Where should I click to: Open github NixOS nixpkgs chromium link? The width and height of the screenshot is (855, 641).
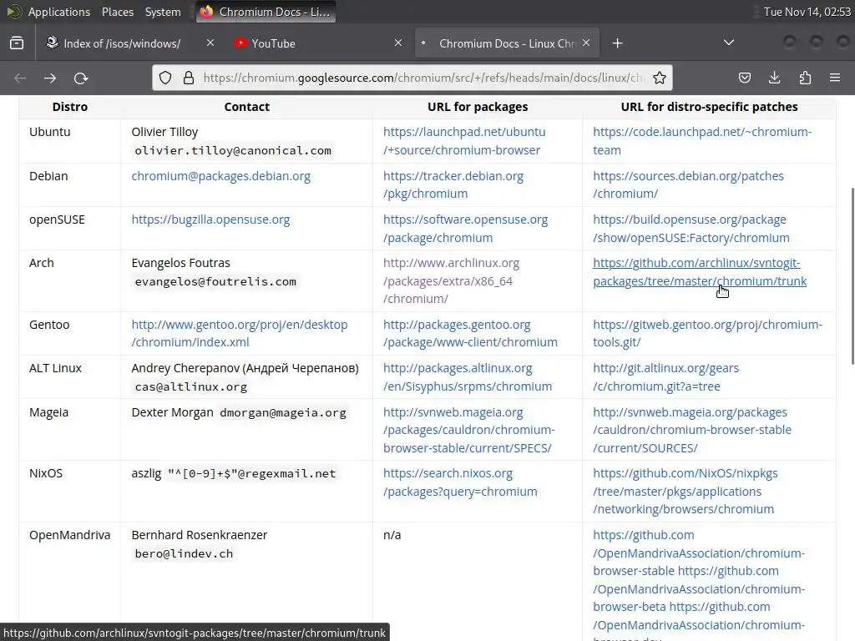coord(685,491)
